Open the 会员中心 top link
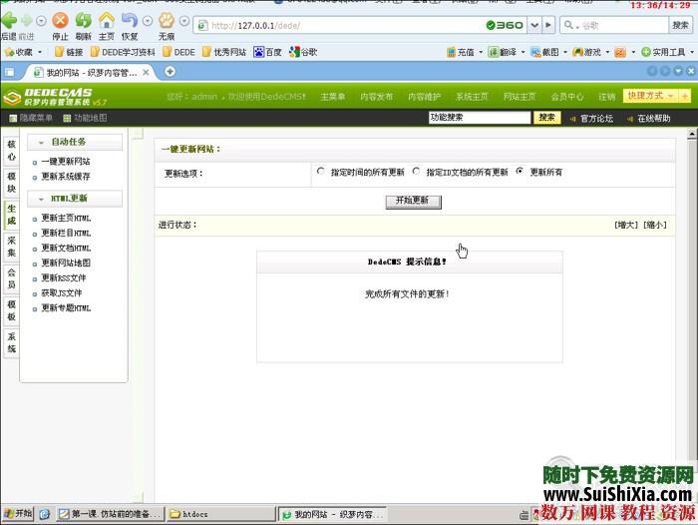Image resolution: width=698 pixels, height=525 pixels. point(567,97)
